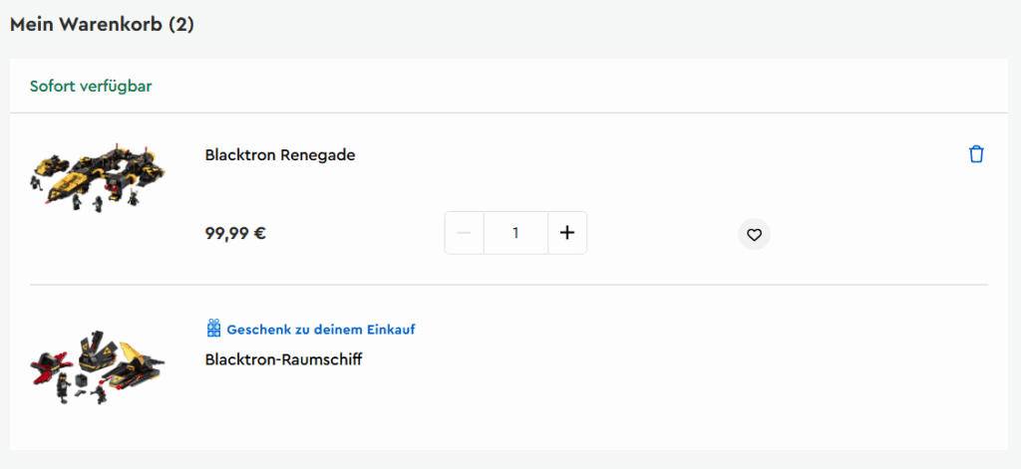Click the quantity field showing 1
Screen dimensions: 1021x469
tap(515, 233)
